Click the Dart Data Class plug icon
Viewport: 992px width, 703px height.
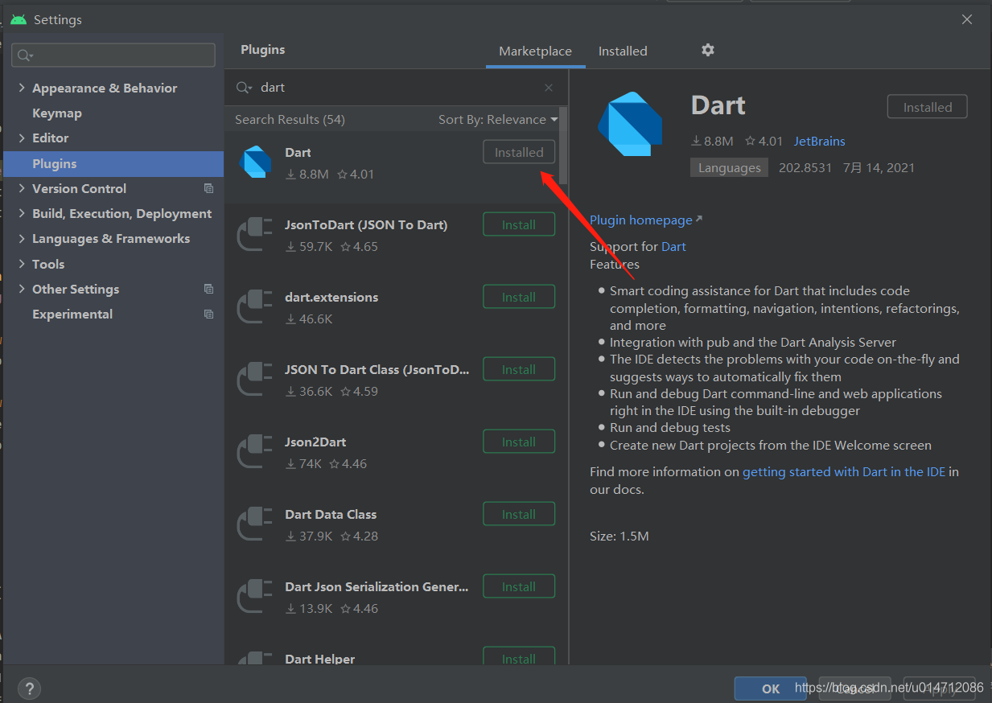pos(255,524)
